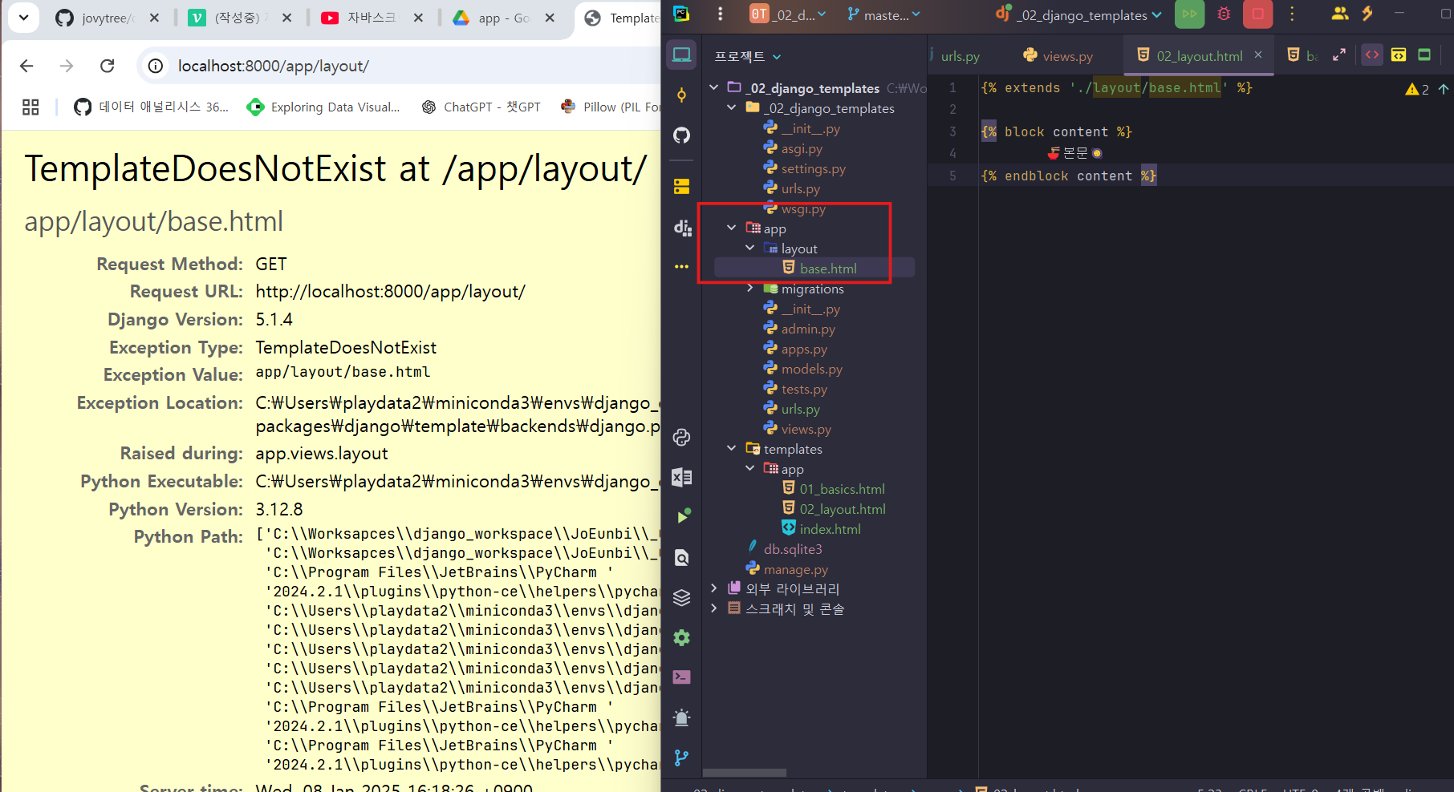This screenshot has height=792, width=1454.
Task: Close the 02_layout.html editor tab
Action: point(1258,55)
